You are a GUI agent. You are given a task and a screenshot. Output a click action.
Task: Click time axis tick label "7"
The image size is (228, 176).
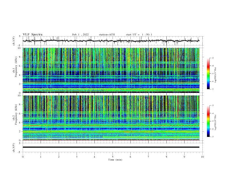pos(149,157)
